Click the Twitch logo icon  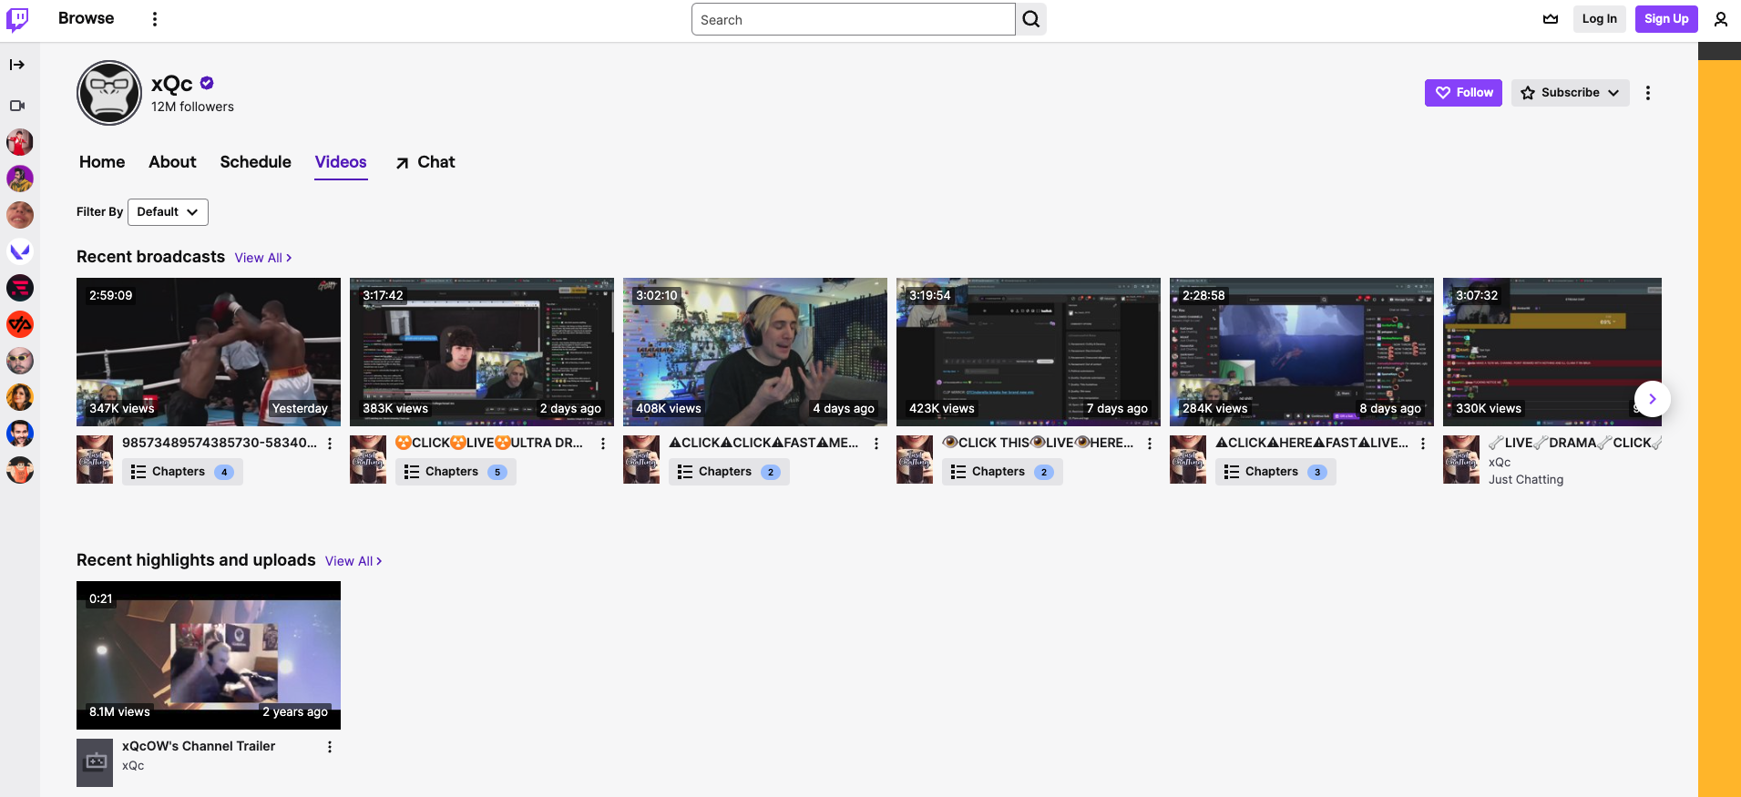tap(17, 19)
